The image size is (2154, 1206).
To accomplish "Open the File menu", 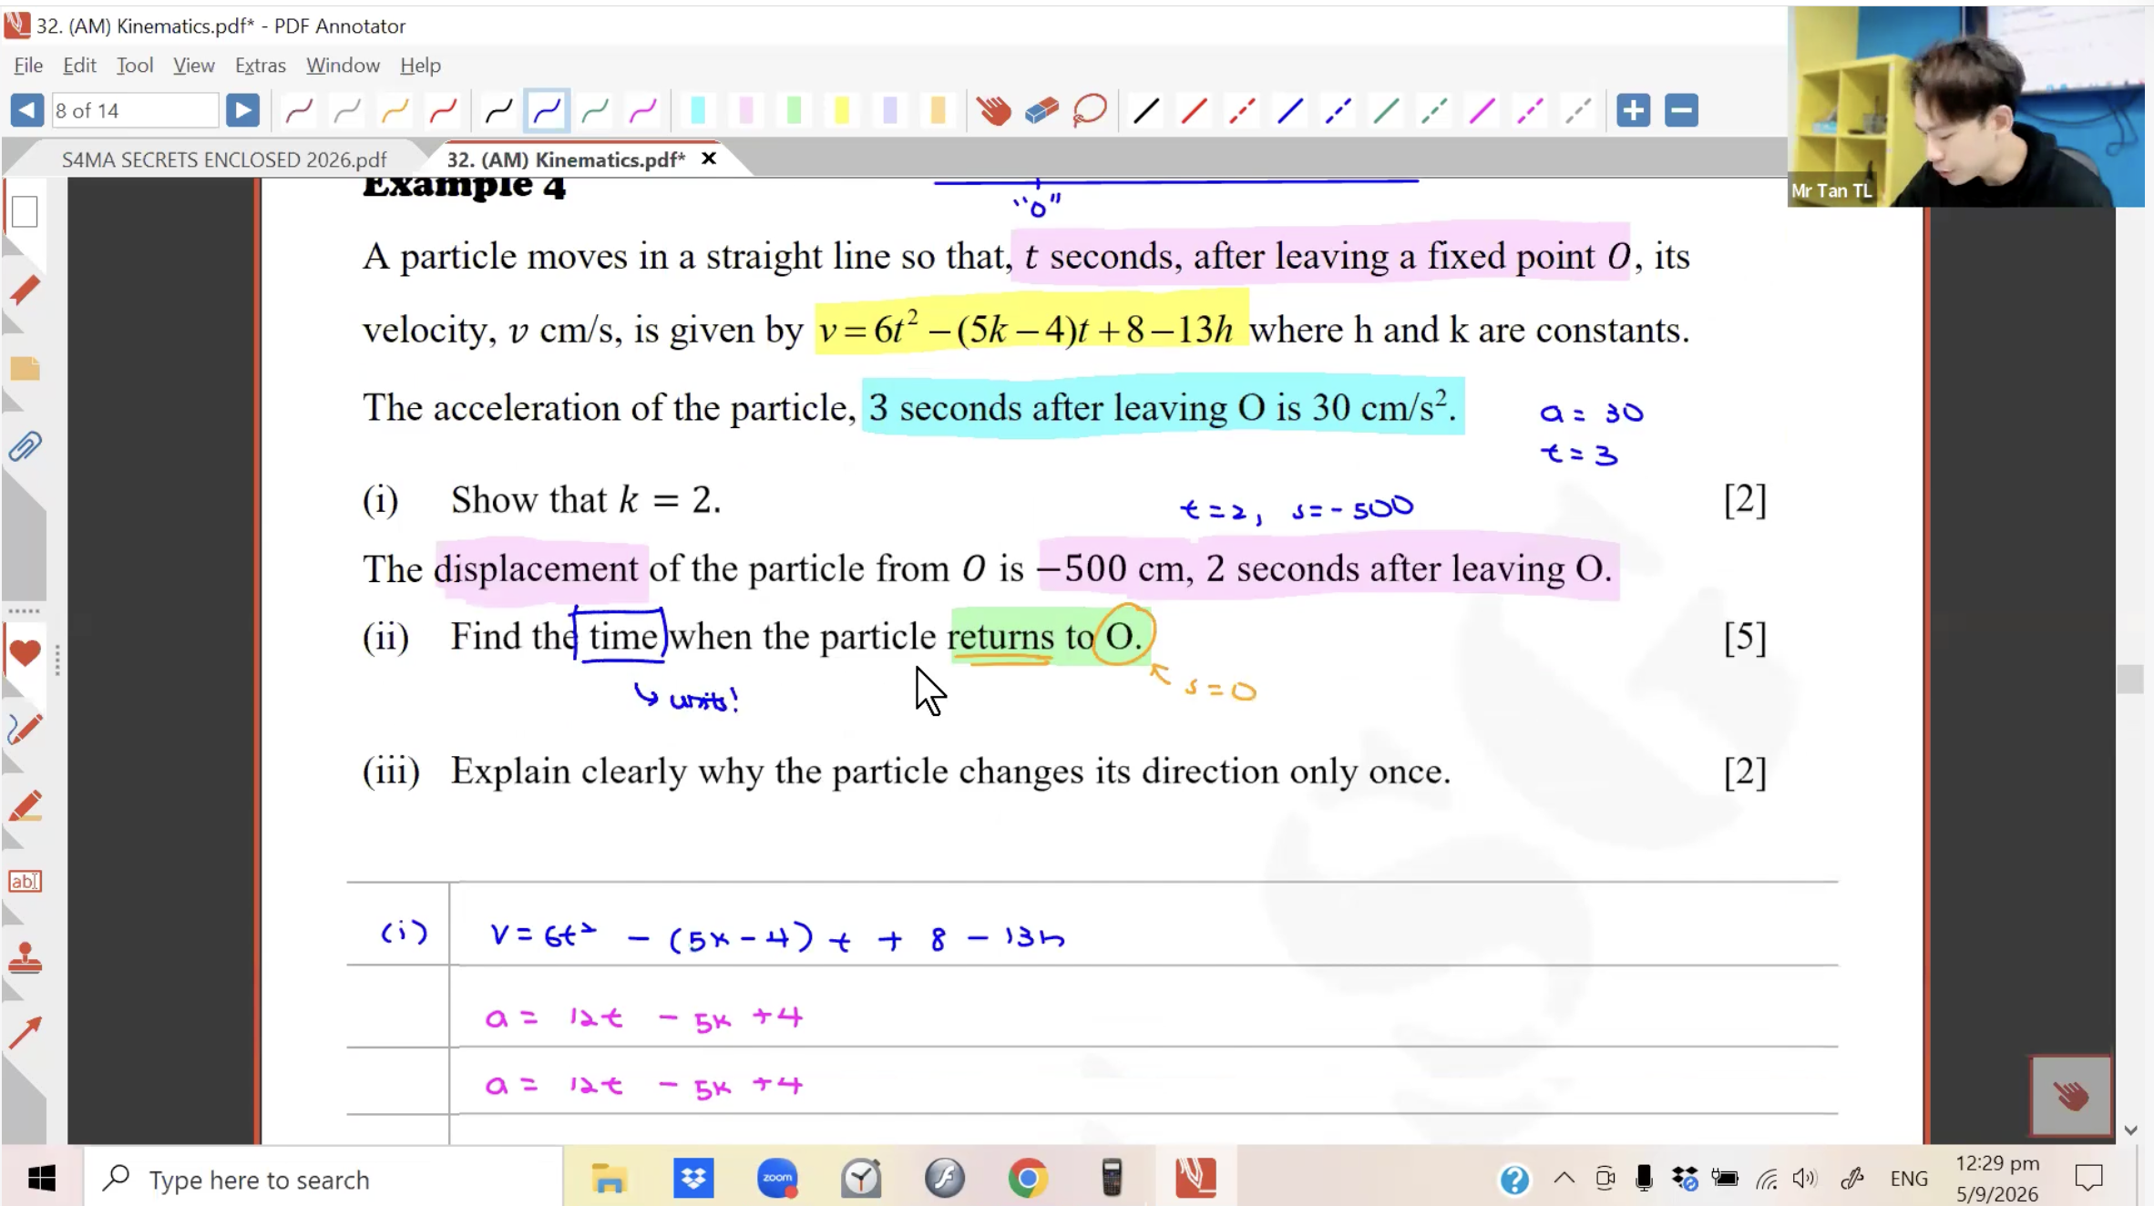I will coord(28,65).
